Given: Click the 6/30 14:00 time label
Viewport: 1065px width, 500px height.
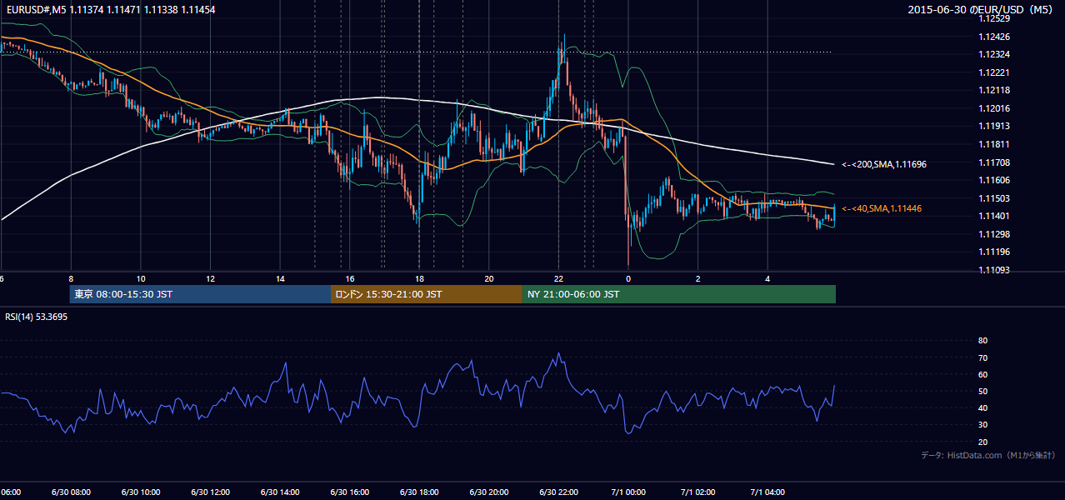Looking at the screenshot, I should coord(280,492).
